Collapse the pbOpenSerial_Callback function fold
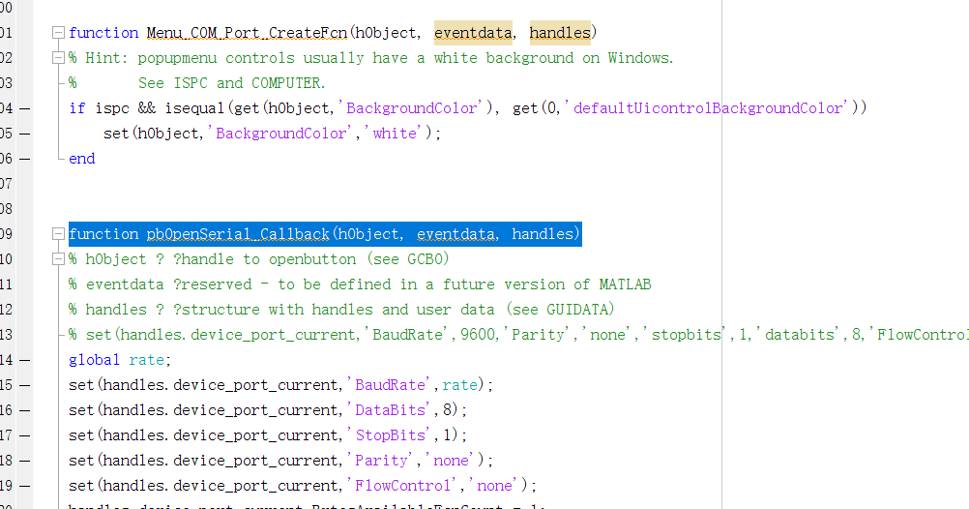The width and height of the screenshot is (969, 509). pyautogui.click(x=58, y=234)
